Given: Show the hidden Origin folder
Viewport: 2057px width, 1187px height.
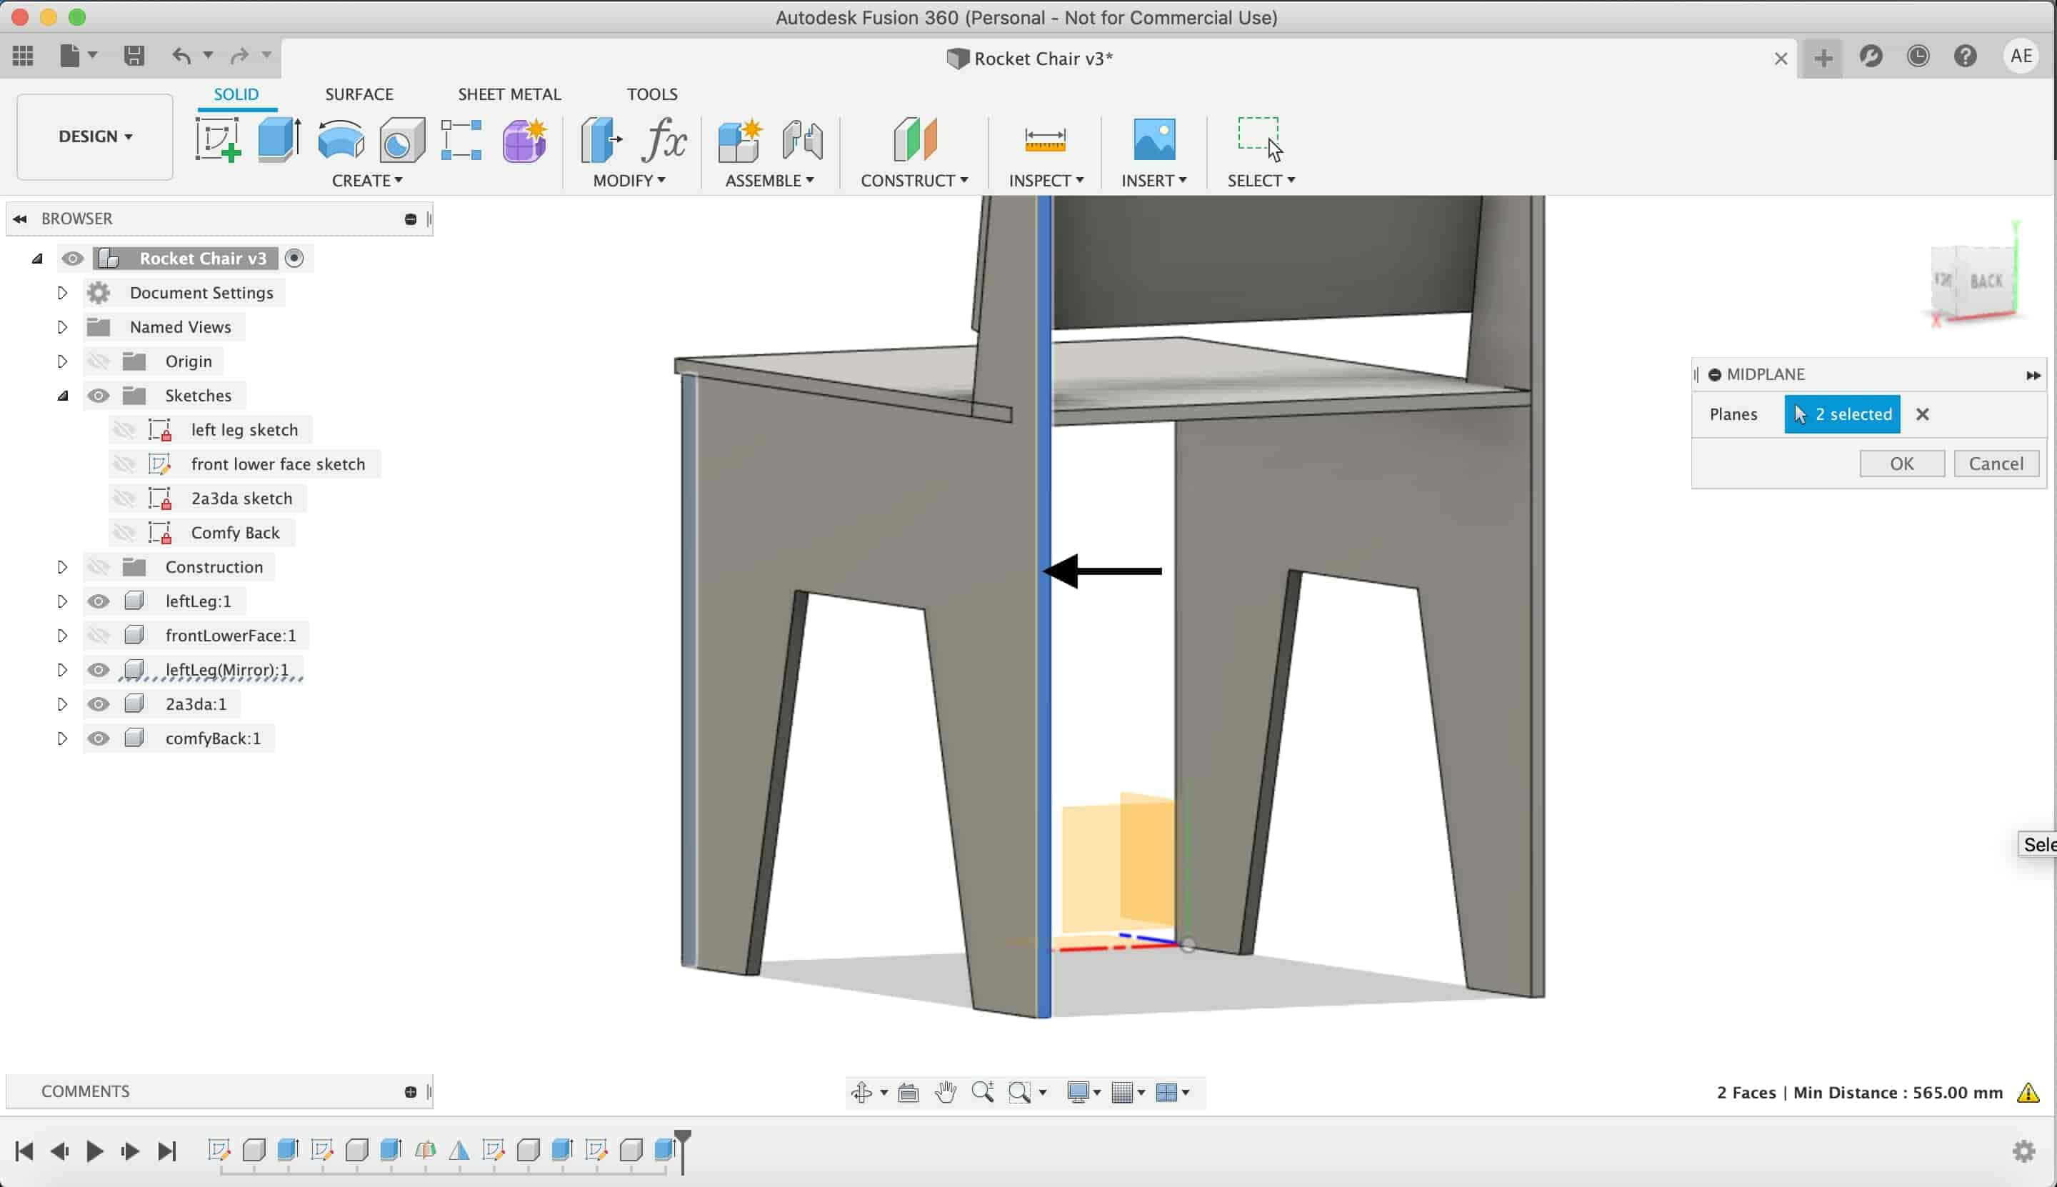Looking at the screenshot, I should point(99,361).
